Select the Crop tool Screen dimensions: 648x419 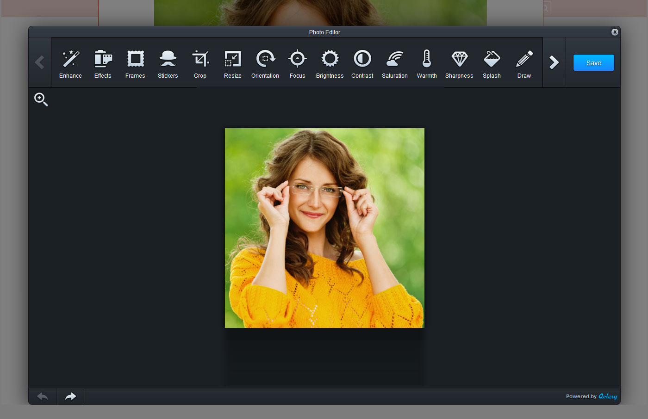coord(200,63)
